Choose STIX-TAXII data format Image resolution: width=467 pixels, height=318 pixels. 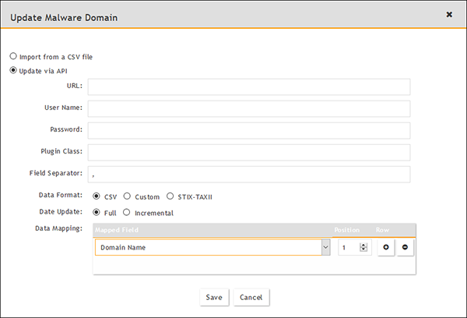click(x=170, y=196)
